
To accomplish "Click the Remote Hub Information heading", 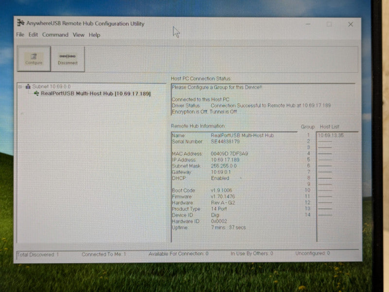I will pyautogui.click(x=198, y=126).
